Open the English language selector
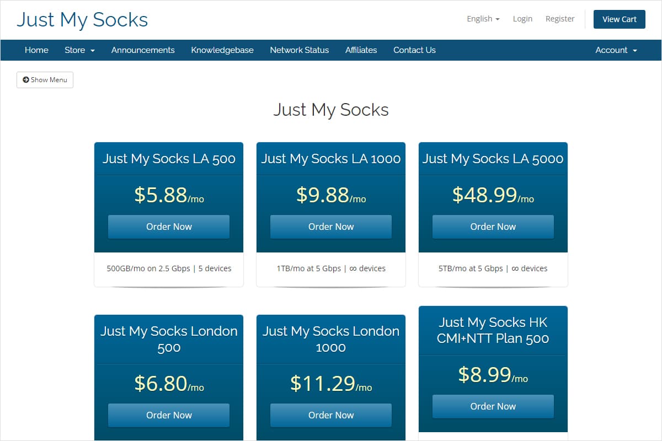This screenshot has width=662, height=441. click(482, 18)
